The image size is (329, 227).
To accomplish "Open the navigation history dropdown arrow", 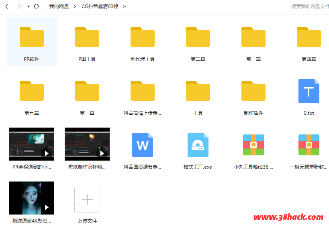I will click(29, 6).
